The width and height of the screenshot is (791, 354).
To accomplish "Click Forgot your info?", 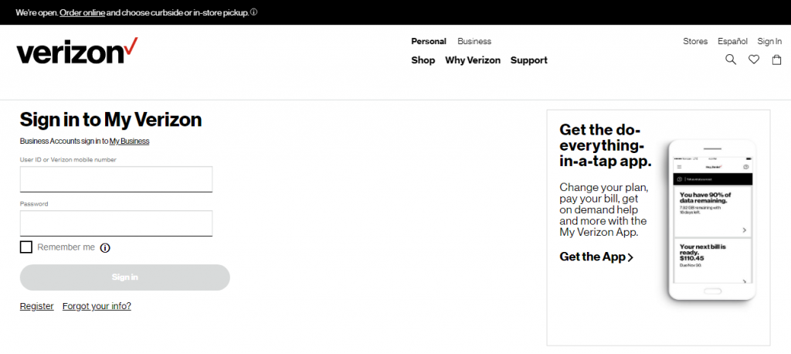I will tap(97, 306).
